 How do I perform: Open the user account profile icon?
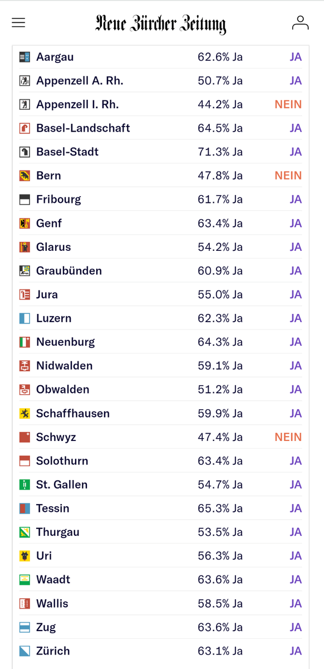pos(300,23)
